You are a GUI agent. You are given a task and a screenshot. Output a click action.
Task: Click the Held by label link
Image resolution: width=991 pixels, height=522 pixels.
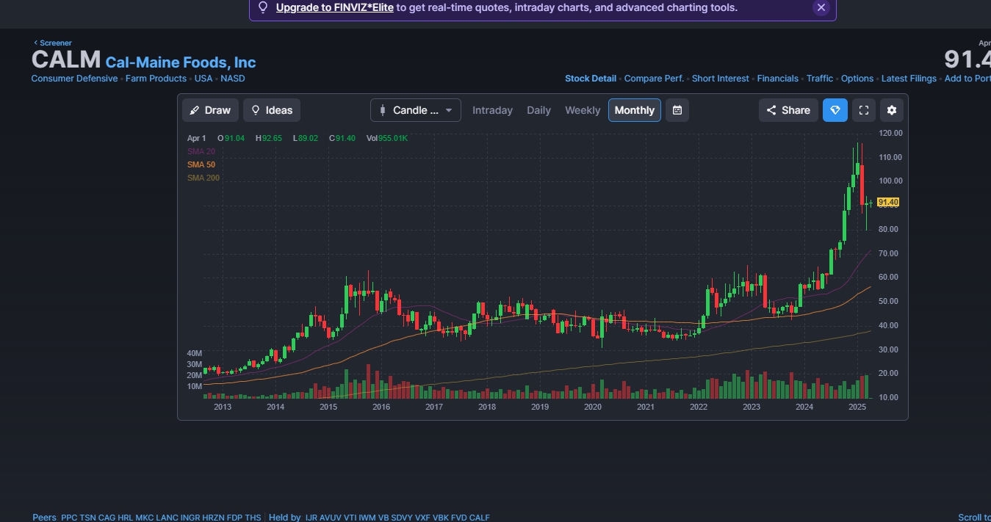pyautogui.click(x=285, y=518)
